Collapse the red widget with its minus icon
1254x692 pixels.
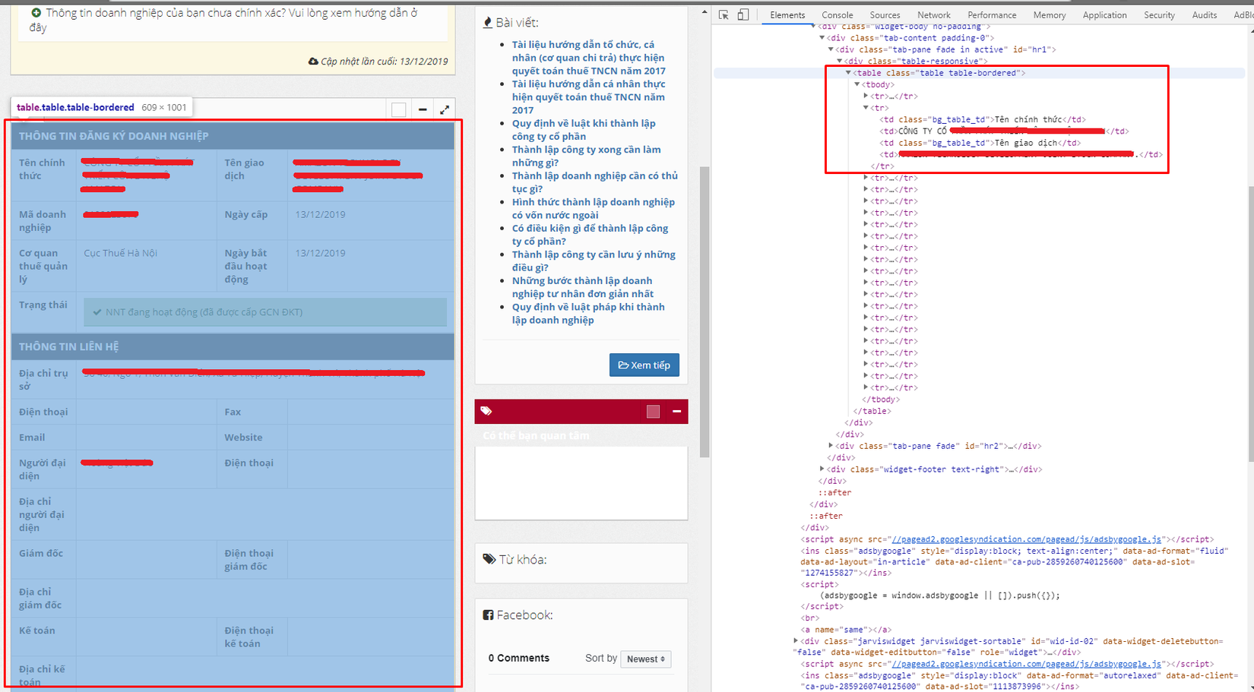(676, 411)
